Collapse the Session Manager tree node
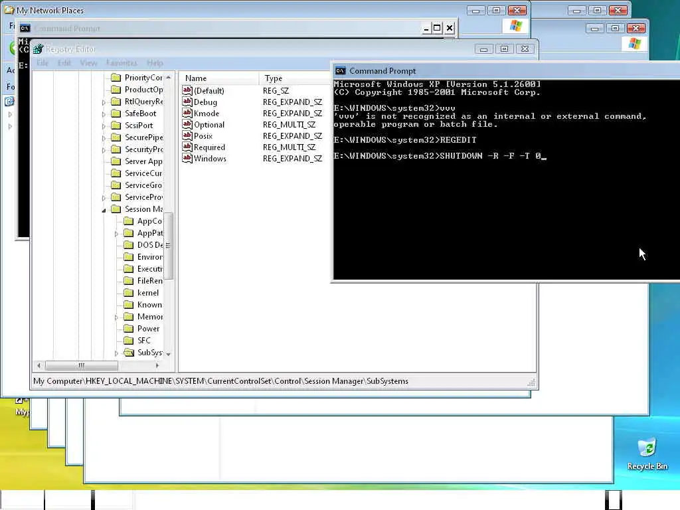The height and width of the screenshot is (510, 680). click(104, 211)
